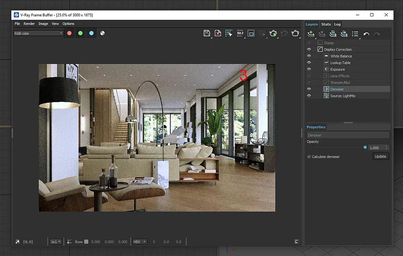Image resolution: width=403 pixels, height=256 pixels.
Task: Click the create layer icon with green plus
Action: [310, 34]
